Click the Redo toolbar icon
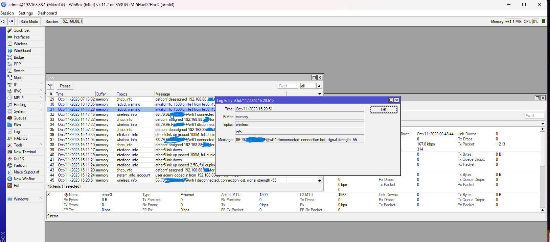The height and width of the screenshot is (242, 550). (x=11, y=21)
